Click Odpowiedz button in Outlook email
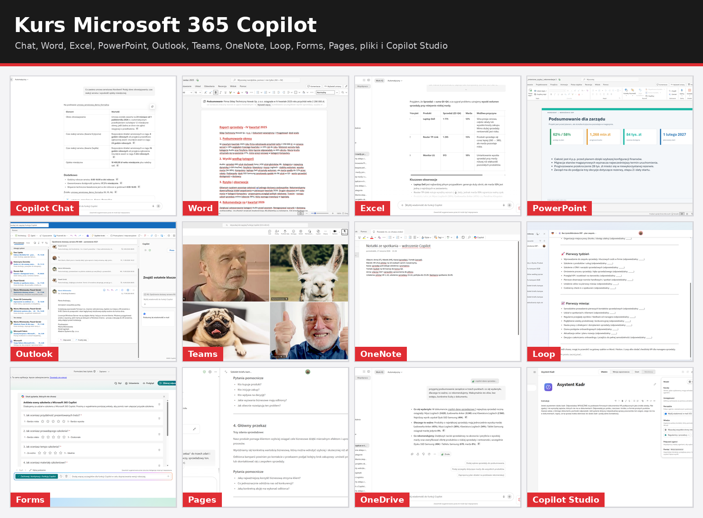703x518 pixels. 65,340
